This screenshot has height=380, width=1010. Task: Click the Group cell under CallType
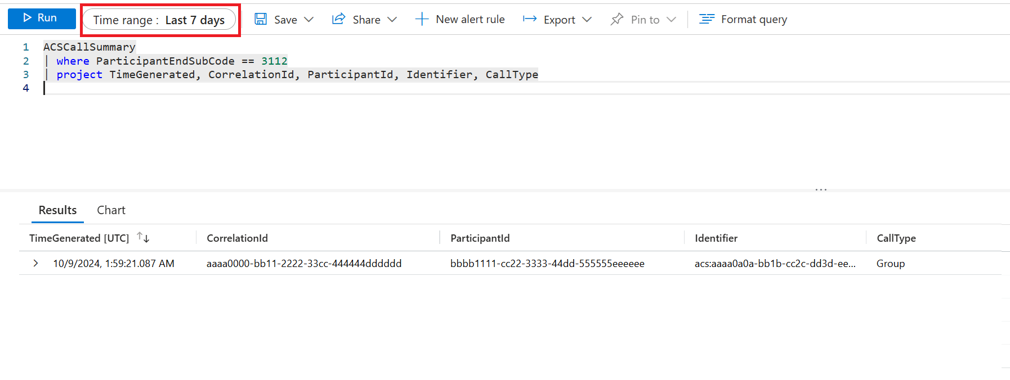[890, 264]
